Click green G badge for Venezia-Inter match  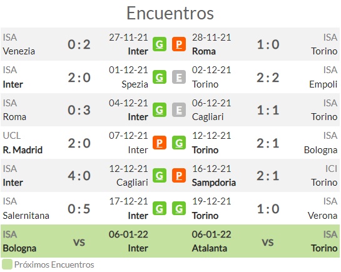pos(160,44)
